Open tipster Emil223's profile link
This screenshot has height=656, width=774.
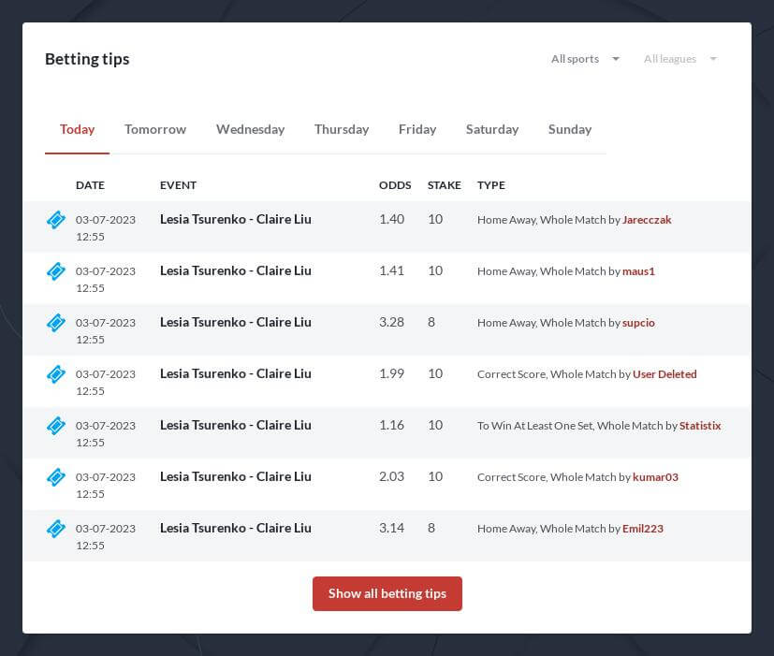[643, 528]
